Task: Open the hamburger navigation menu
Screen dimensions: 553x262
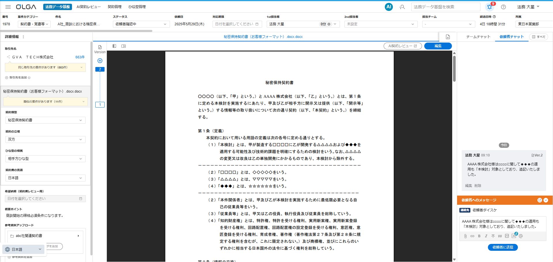Action: [x=8, y=7]
